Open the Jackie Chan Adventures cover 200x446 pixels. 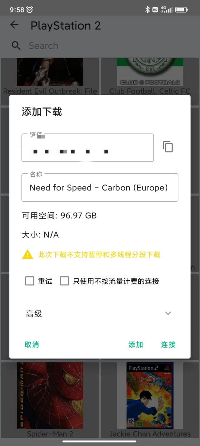pyautogui.click(x=150, y=396)
